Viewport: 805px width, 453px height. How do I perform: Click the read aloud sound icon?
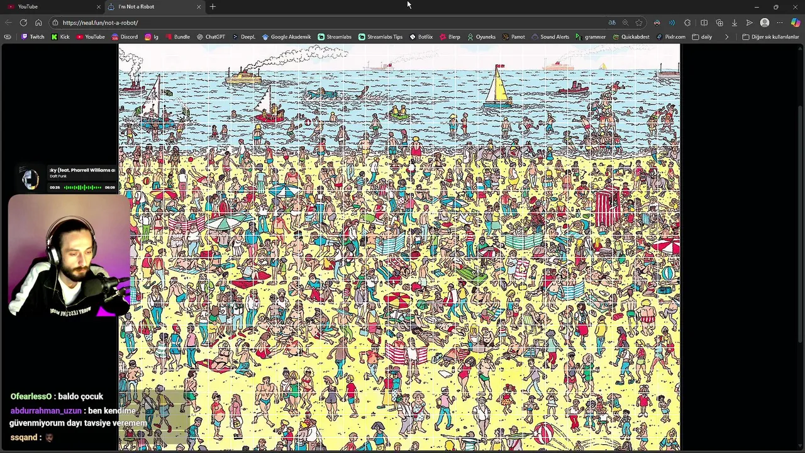click(x=672, y=23)
